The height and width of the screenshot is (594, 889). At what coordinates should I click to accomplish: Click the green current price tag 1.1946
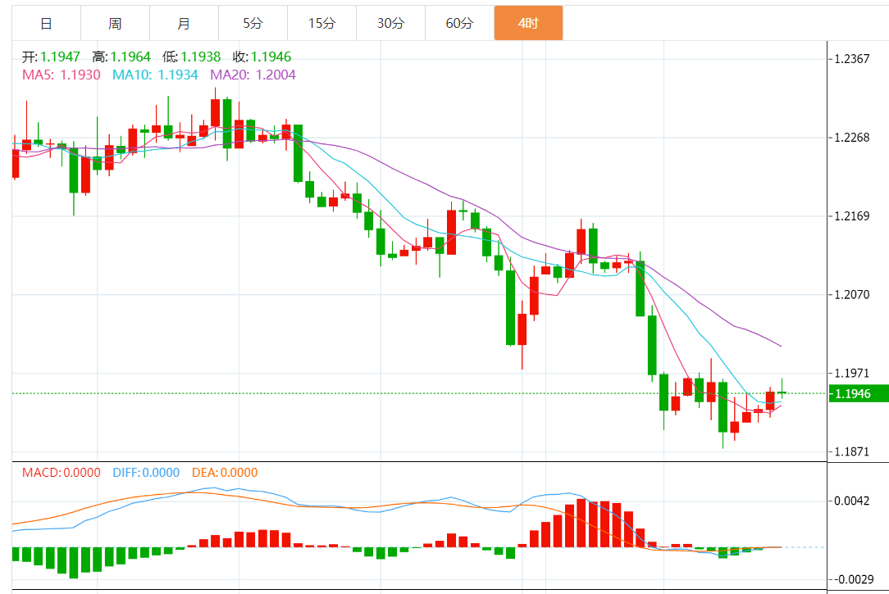click(859, 393)
